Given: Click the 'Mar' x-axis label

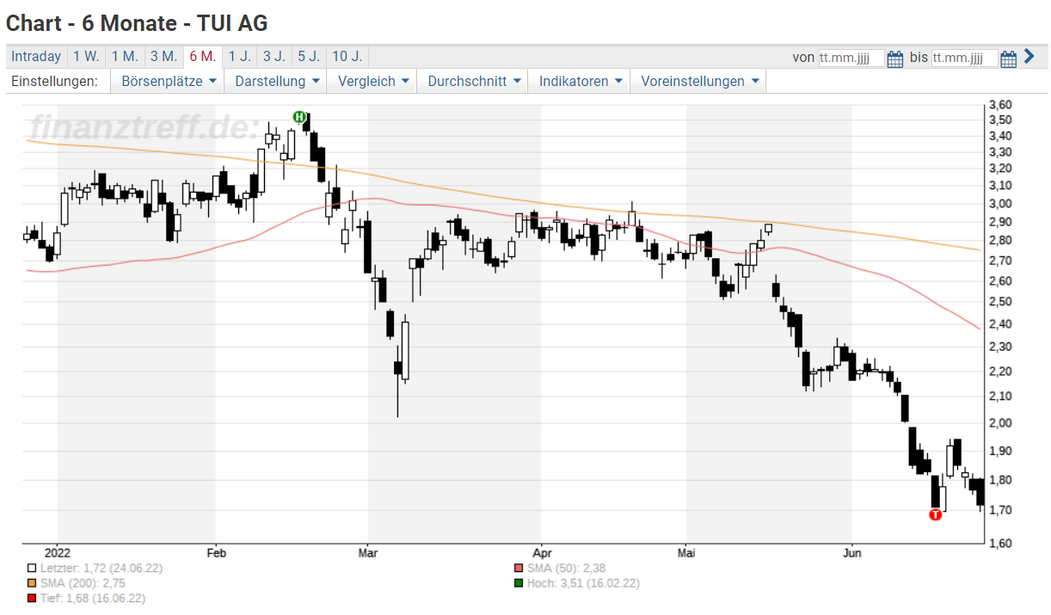Looking at the screenshot, I should [x=368, y=551].
